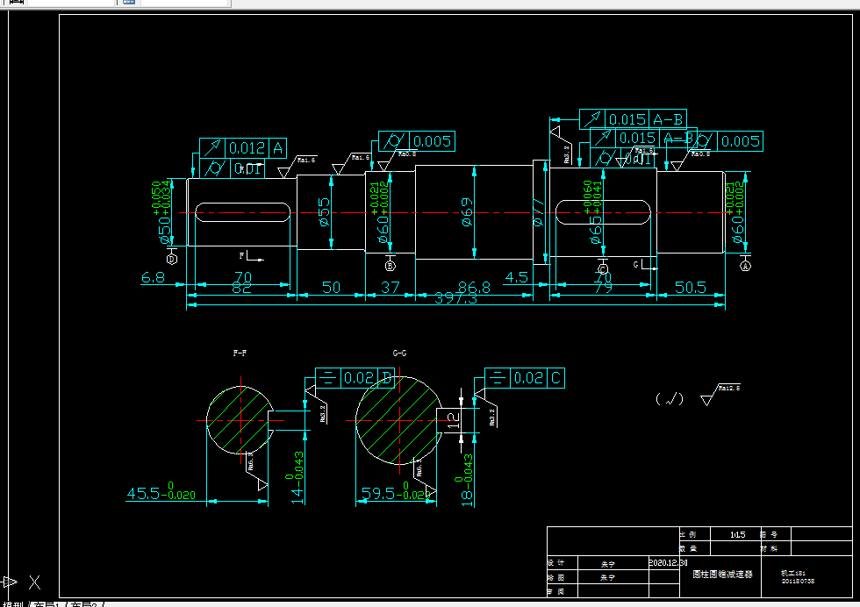
Task: Select the G-G section view label
Action: pyautogui.click(x=400, y=353)
